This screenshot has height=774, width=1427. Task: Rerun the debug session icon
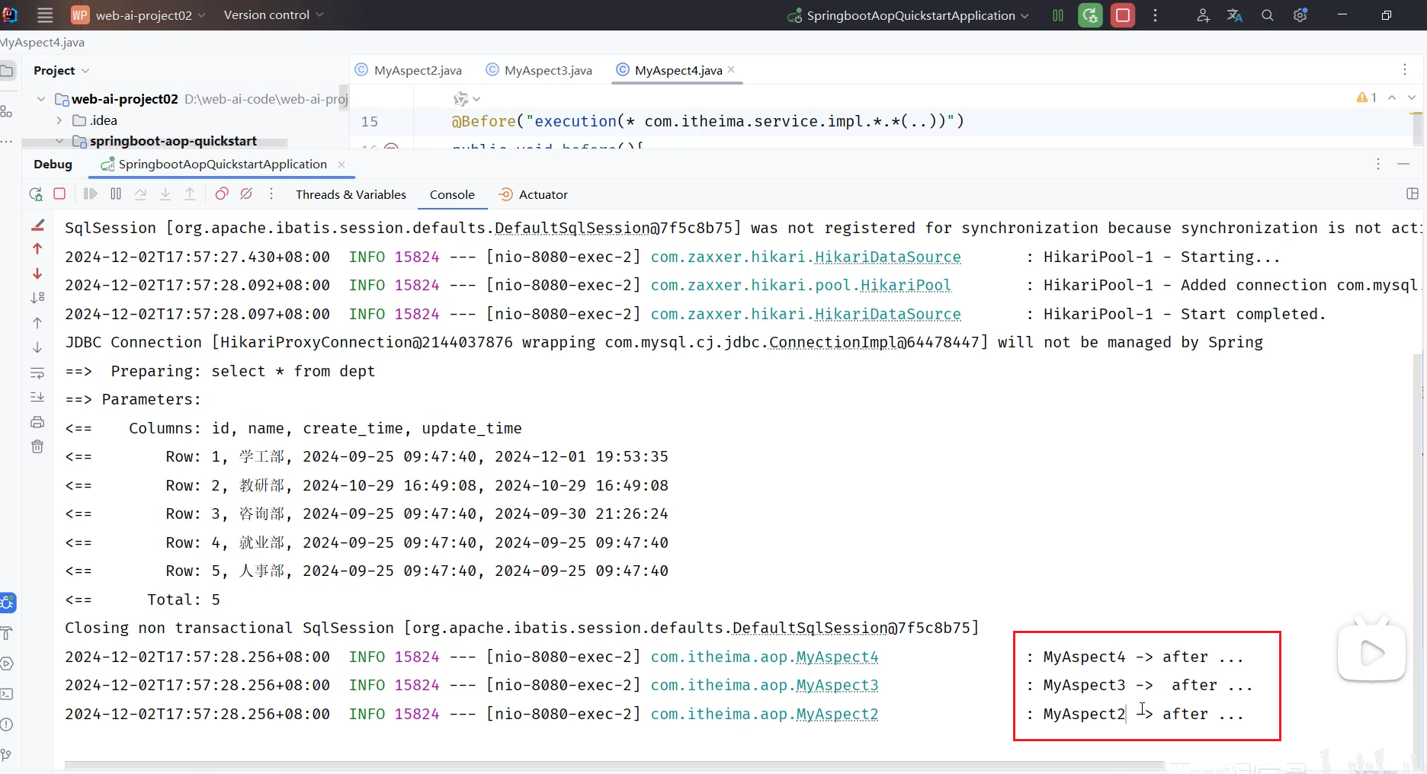click(36, 194)
